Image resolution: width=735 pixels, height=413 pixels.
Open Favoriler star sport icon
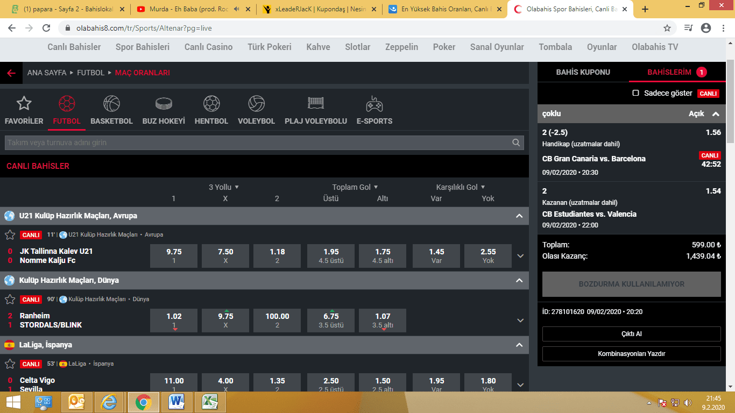24,103
